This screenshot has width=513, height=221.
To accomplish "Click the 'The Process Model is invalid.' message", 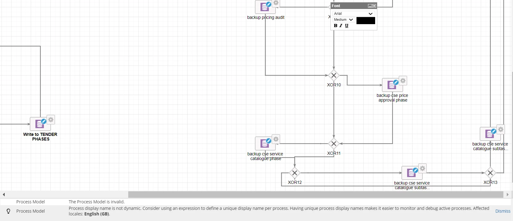I will coord(97,202).
